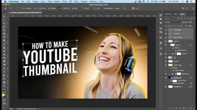Select the Eyedropper tool
The height and width of the screenshot is (110, 197).
(x=4, y=37)
